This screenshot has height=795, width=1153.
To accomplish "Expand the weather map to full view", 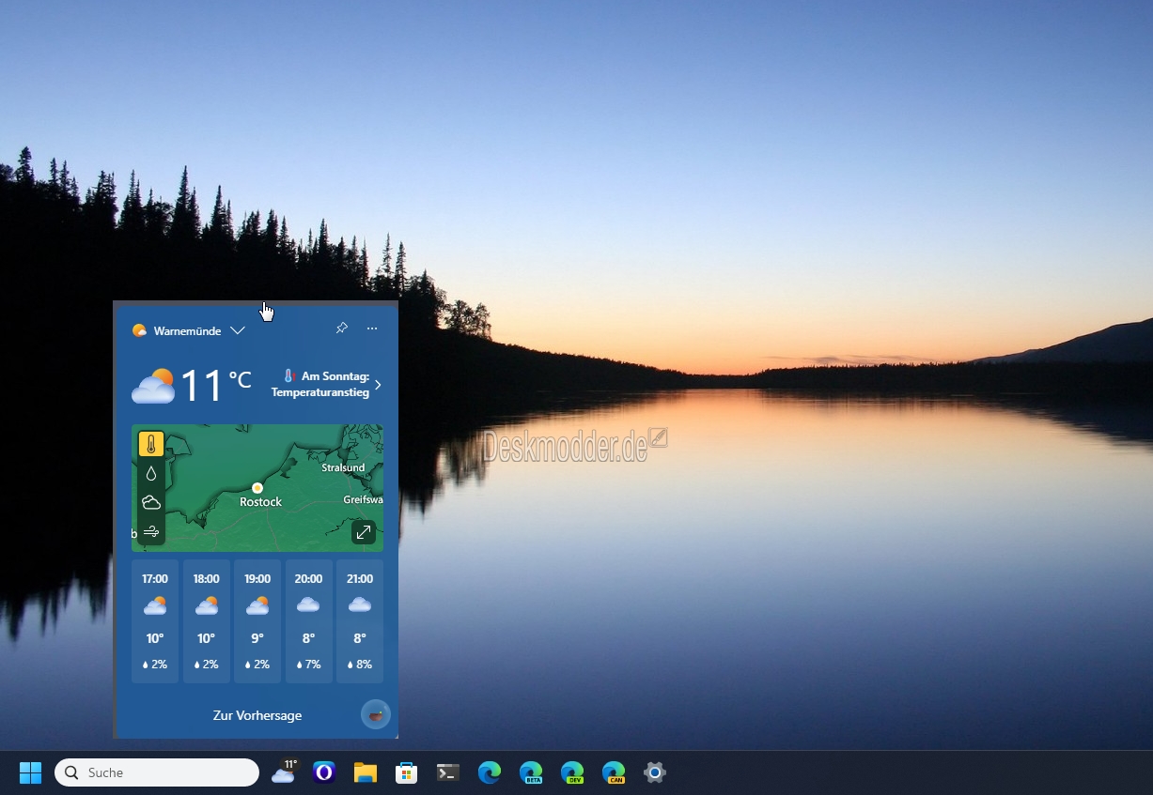I will click(x=364, y=532).
